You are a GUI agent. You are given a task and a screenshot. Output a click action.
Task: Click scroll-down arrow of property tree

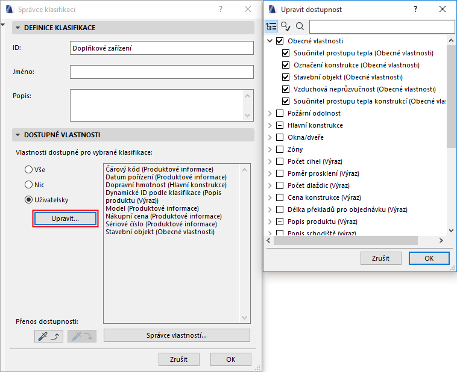point(451,231)
